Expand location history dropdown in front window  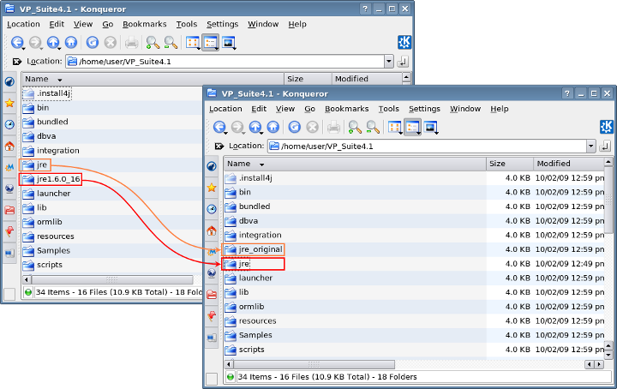click(591, 147)
